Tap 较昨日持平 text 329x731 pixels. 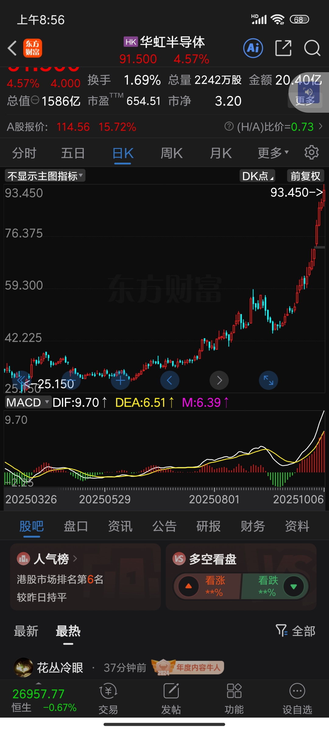(42, 597)
